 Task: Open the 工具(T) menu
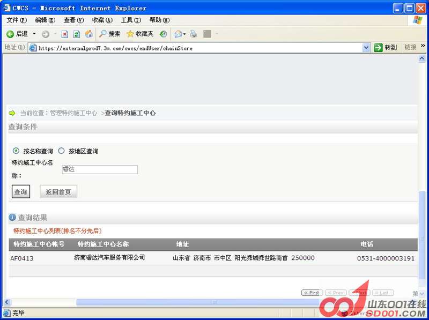coord(131,20)
